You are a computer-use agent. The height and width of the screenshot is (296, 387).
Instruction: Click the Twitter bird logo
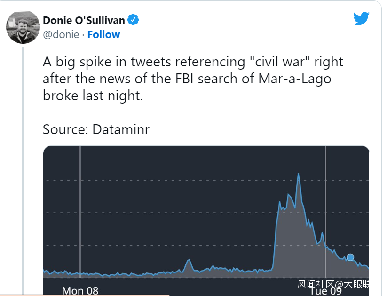click(361, 19)
